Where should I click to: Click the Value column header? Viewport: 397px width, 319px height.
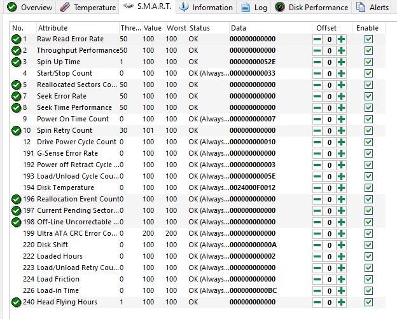(x=153, y=28)
